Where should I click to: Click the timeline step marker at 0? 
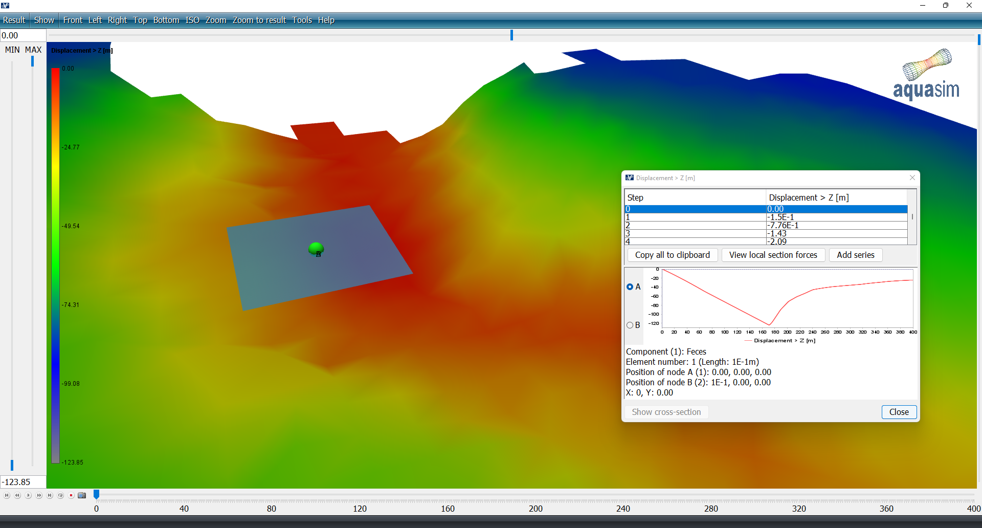coord(96,494)
